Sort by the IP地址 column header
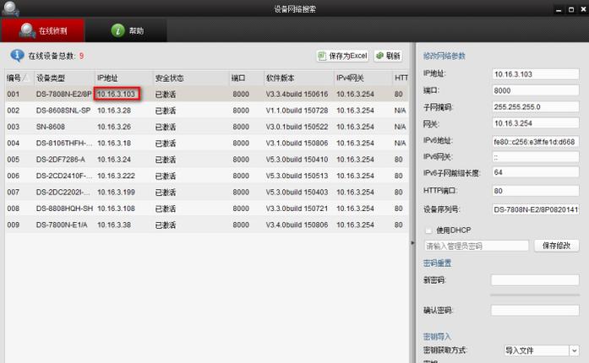Viewport: 589px width, 363px height. tap(124, 78)
